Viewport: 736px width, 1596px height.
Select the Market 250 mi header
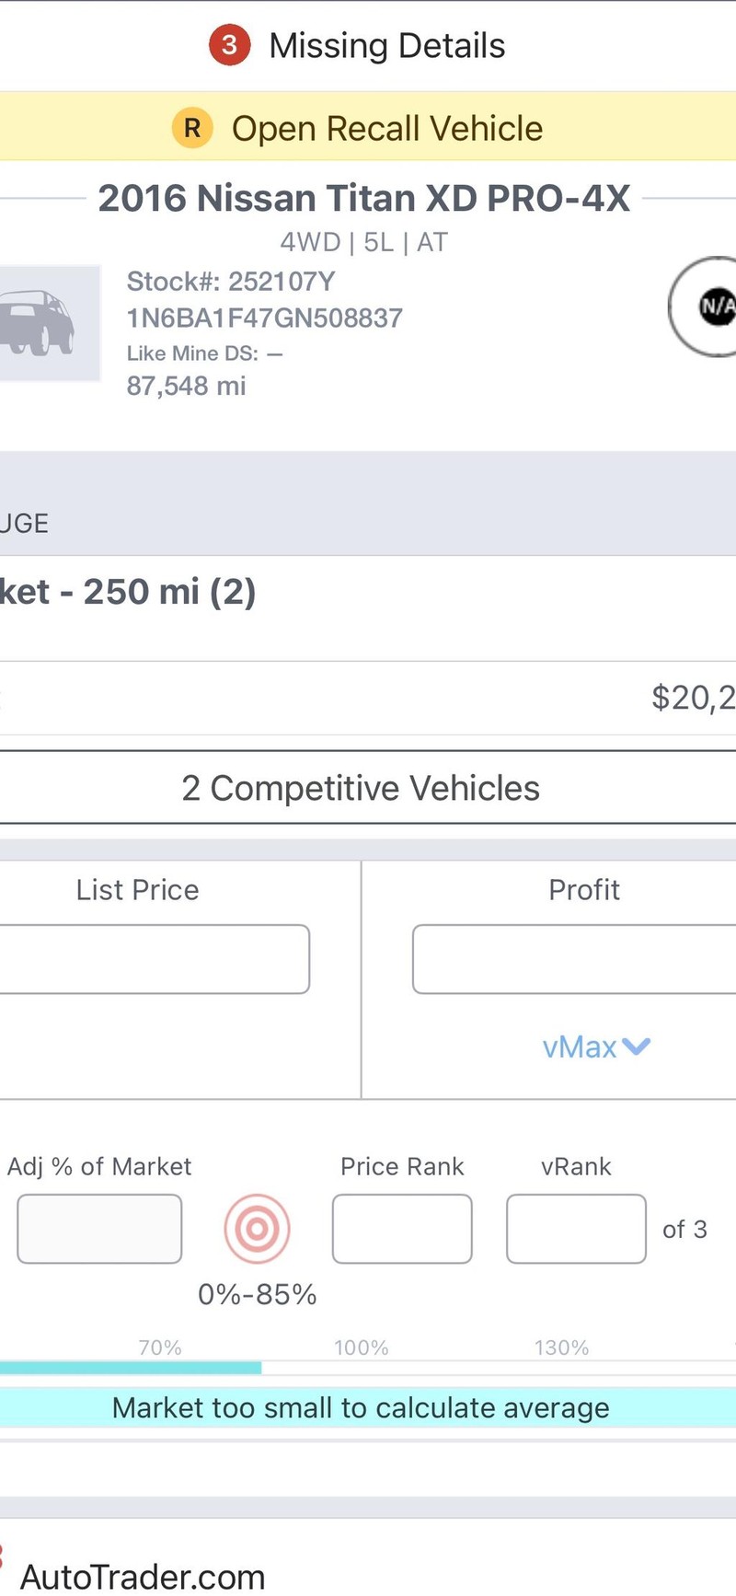(x=127, y=592)
